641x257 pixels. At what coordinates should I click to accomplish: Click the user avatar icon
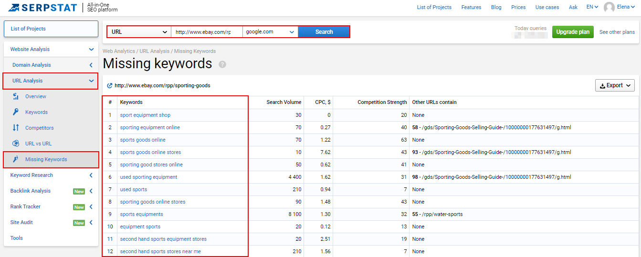click(609, 7)
